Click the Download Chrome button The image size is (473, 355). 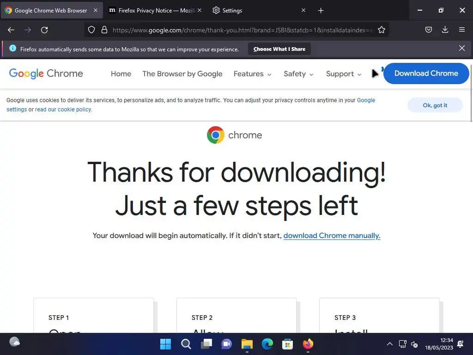click(x=426, y=73)
